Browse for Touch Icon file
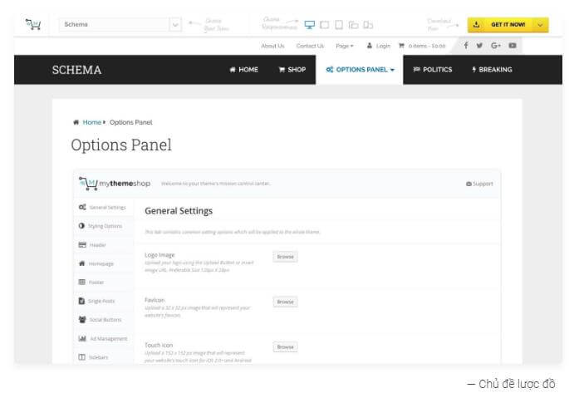Image resolution: width=579 pixels, height=393 pixels. tap(285, 346)
